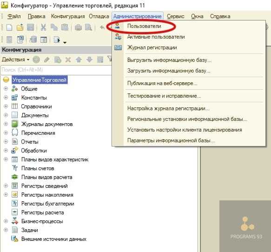The width and height of the screenshot is (271, 252).
Task: Expand the Регистры накопления node
Action: pyautogui.click(x=6, y=194)
